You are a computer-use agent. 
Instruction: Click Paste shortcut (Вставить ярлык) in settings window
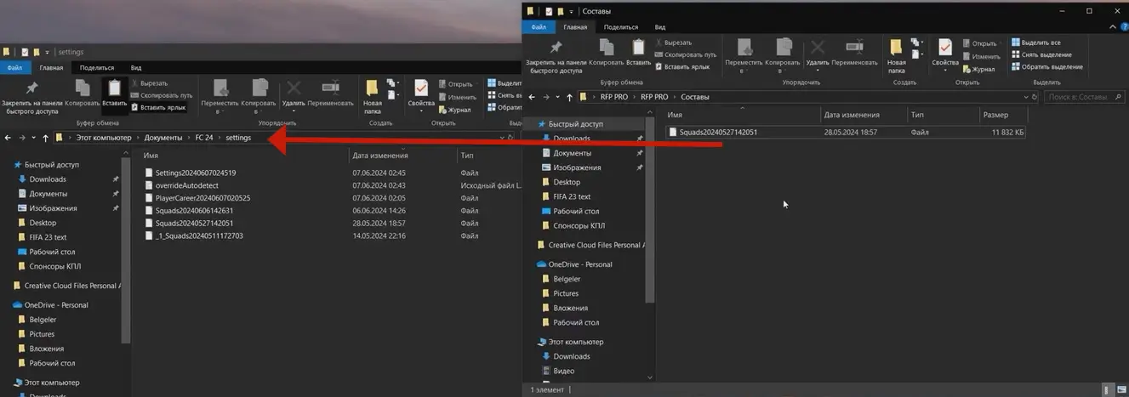pos(157,107)
